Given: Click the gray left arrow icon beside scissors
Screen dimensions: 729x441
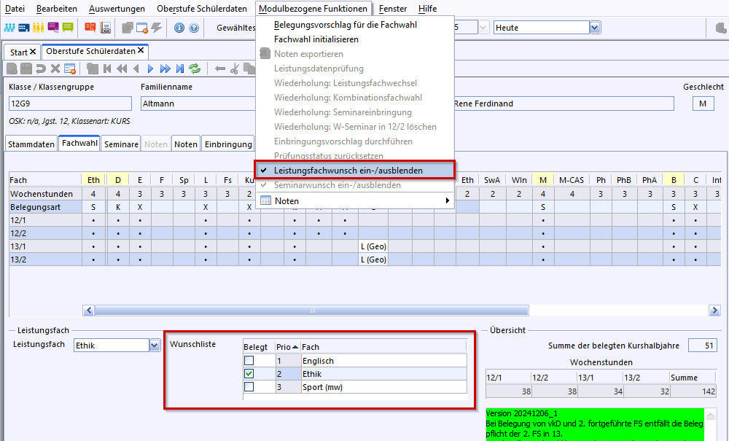Looking at the screenshot, I should [x=220, y=69].
